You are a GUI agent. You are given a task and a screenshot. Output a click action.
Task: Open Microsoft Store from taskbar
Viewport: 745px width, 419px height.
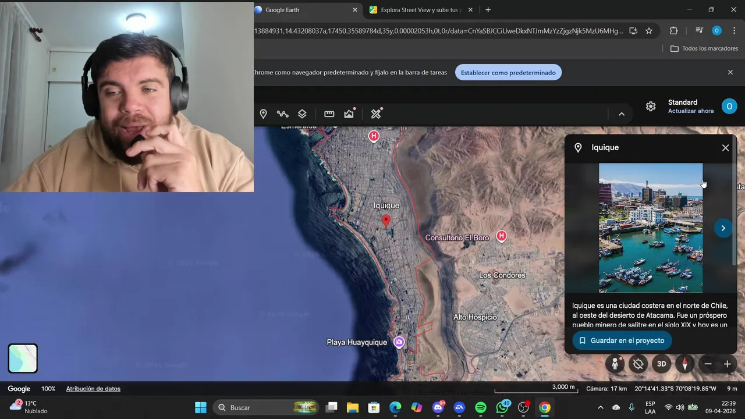[x=374, y=407]
